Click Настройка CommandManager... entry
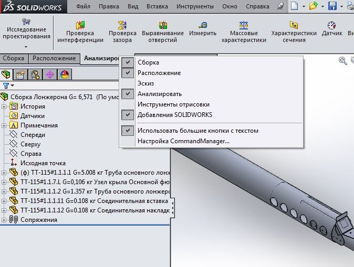Viewport: 354px width, 267px height. pos(183,141)
